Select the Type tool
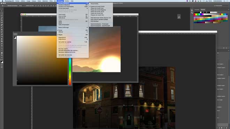 pos(2,46)
